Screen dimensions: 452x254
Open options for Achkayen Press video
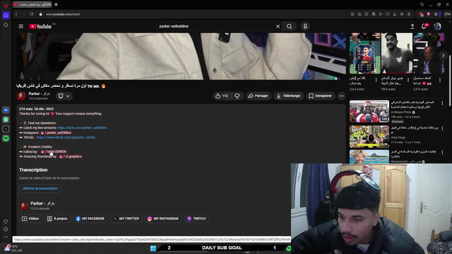click(x=442, y=103)
